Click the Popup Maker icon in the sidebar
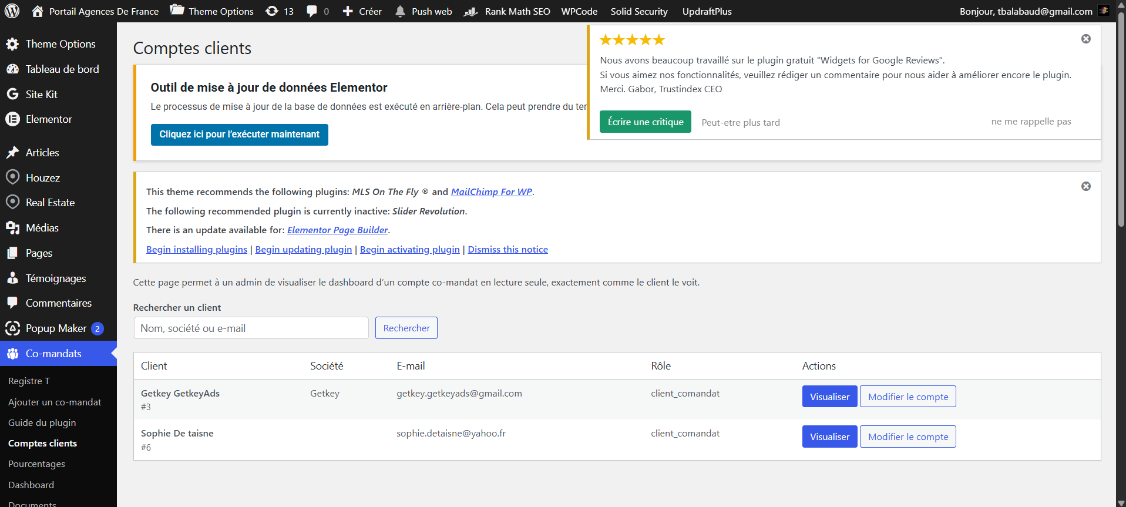 (x=12, y=328)
